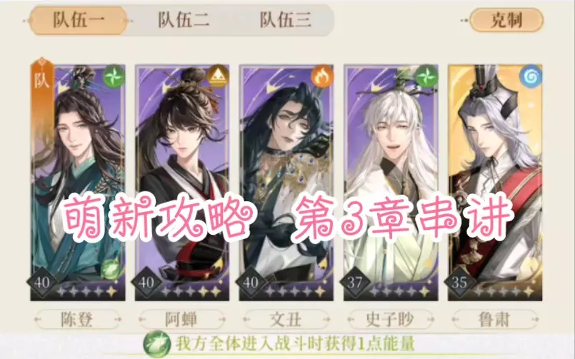Click the blue swirl element icon on 鲁肃's card

tap(531, 76)
